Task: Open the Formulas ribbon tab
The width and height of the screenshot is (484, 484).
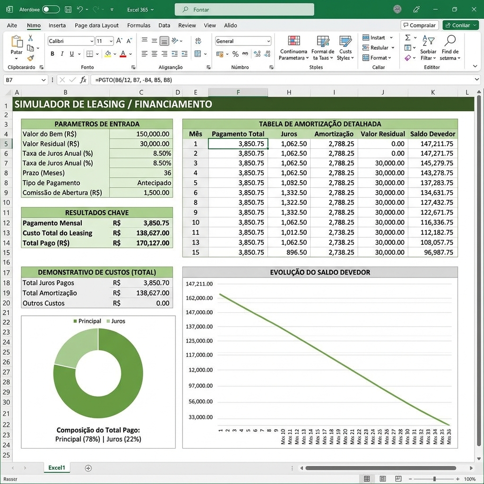Action: coord(138,26)
